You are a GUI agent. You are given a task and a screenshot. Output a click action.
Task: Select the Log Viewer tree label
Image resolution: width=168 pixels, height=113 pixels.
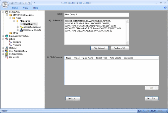pos(14,57)
